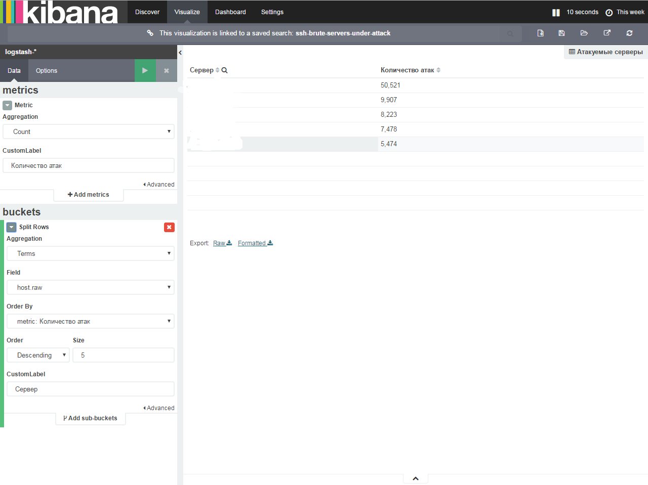This screenshot has width=648, height=485.
Task: Open the Visualize tab
Action: [x=187, y=12]
